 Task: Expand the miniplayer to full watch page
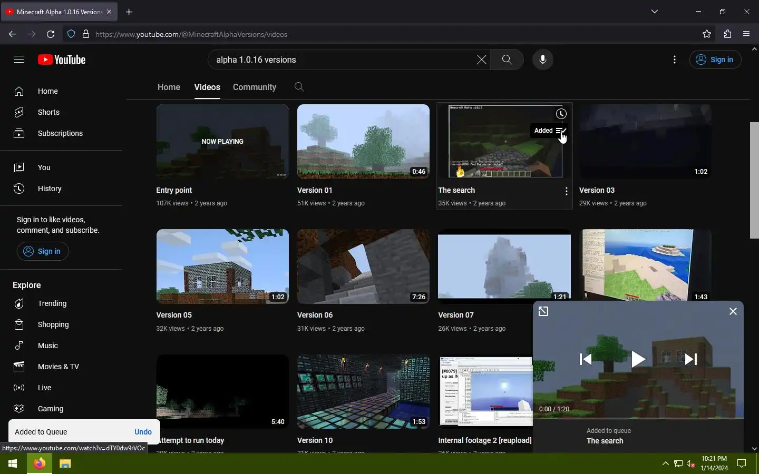pos(543,311)
